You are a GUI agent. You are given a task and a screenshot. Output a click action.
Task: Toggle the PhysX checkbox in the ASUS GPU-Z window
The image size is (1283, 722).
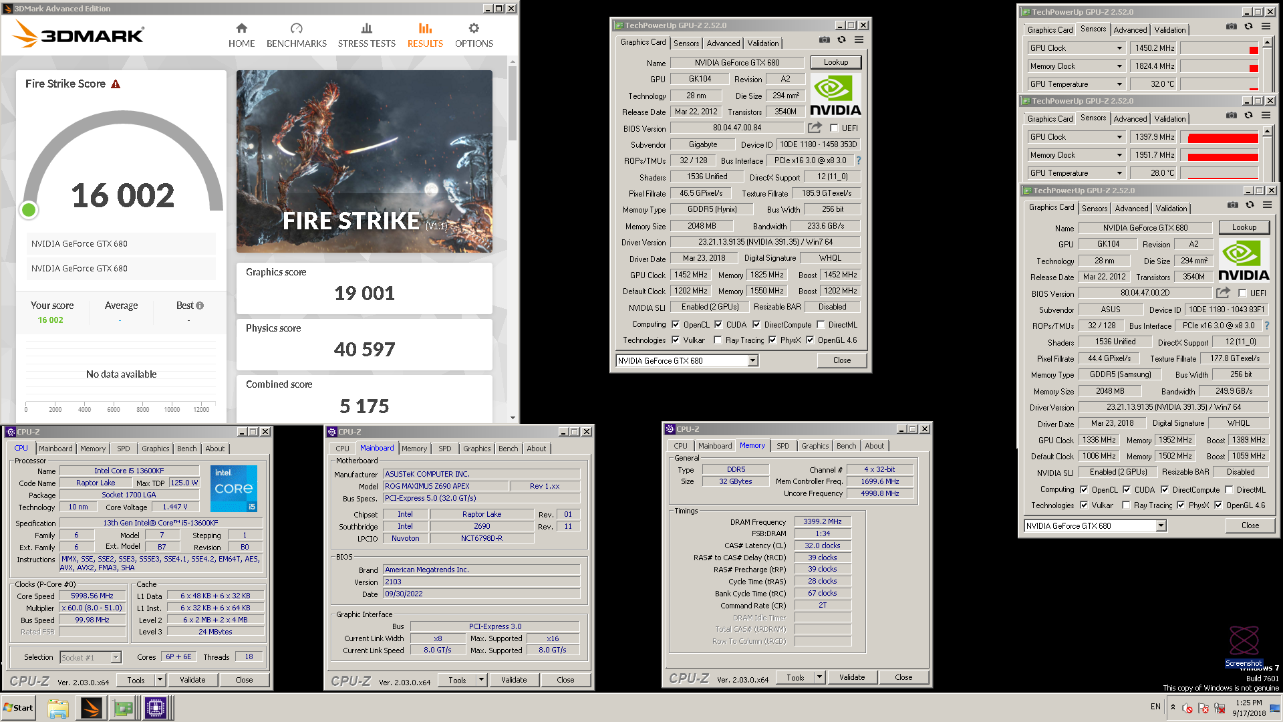pos(1181,505)
